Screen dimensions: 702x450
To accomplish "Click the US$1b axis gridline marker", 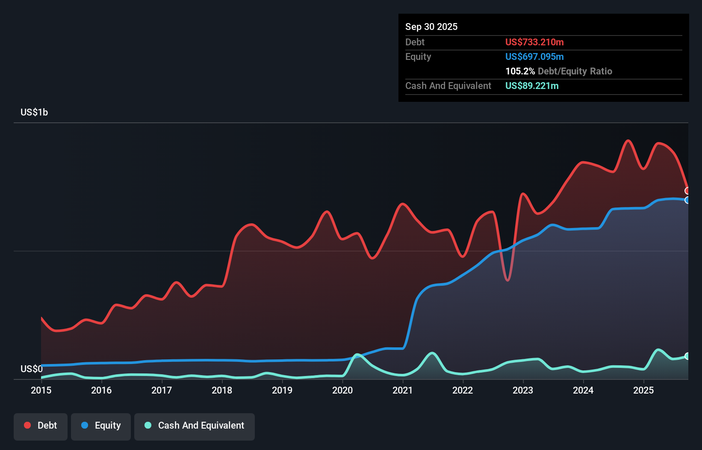I will point(35,112).
